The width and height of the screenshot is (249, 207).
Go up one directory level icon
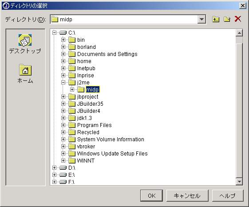pos(216,19)
